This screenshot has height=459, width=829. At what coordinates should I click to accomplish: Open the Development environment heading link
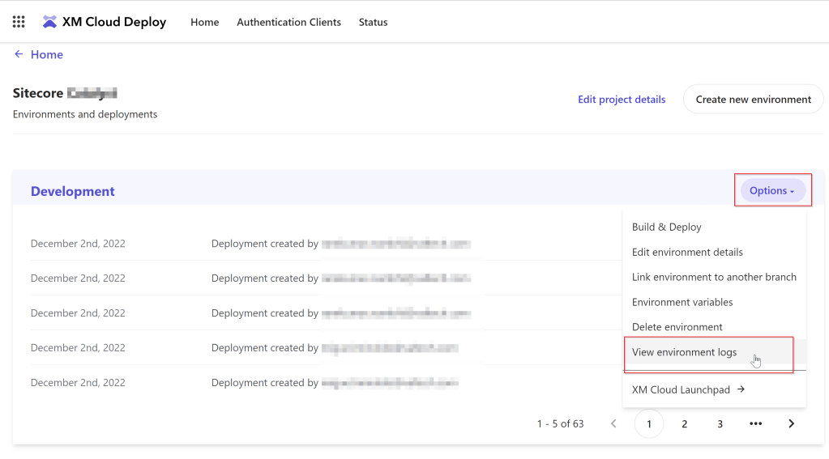pyautogui.click(x=73, y=191)
